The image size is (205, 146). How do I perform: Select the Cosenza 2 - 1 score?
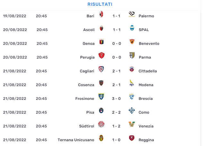click(116, 85)
